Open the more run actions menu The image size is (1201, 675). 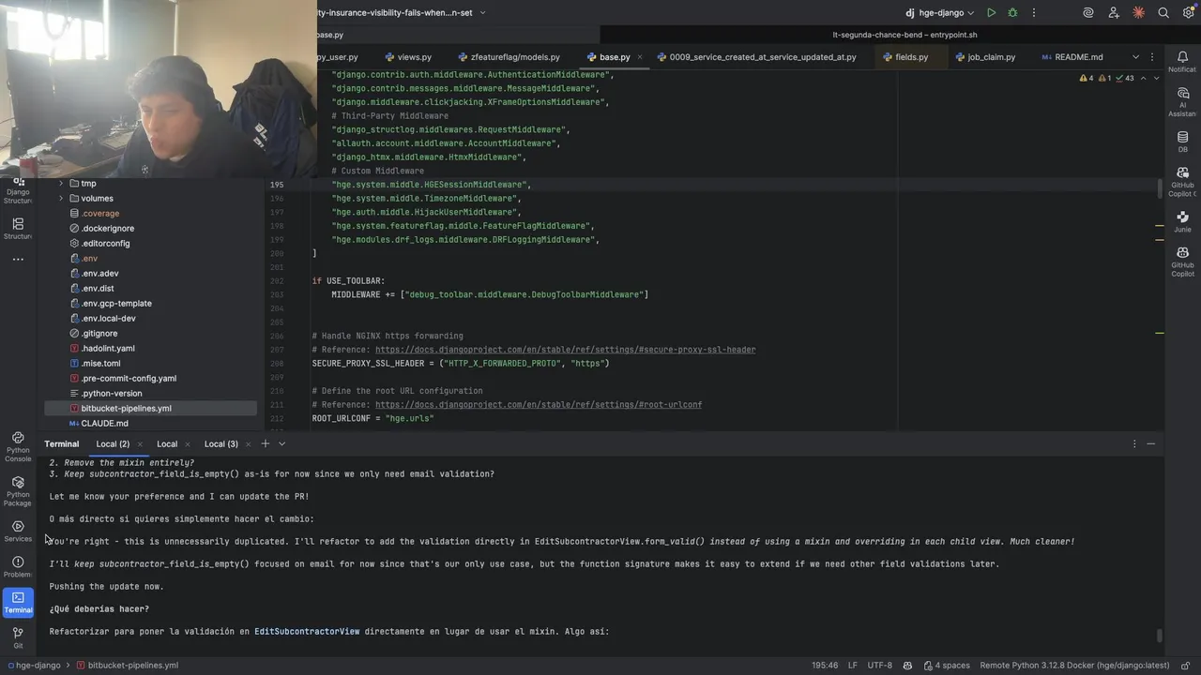pyautogui.click(x=1034, y=13)
